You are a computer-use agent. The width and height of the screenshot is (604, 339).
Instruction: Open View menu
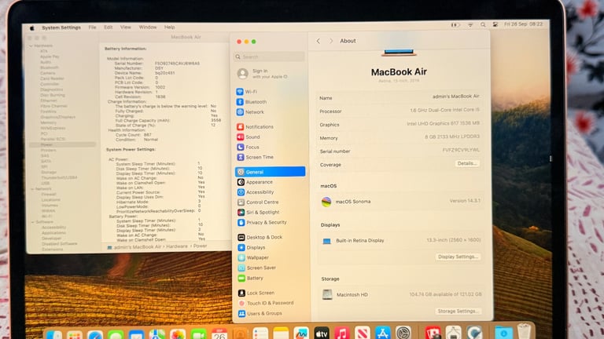tap(126, 27)
